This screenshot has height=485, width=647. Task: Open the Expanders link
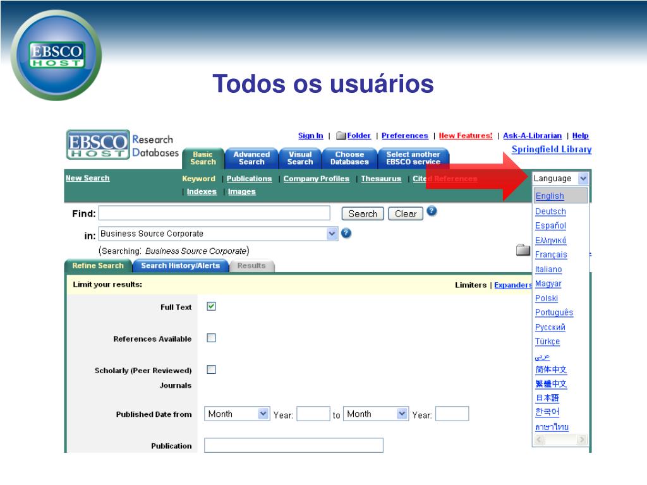513,285
